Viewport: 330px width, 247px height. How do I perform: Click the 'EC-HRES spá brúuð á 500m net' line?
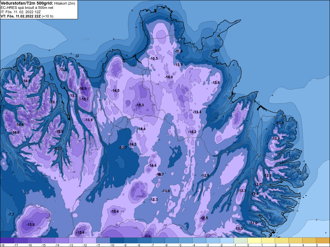27,8
